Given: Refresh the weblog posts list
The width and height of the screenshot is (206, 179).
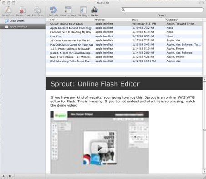Looking at the screenshot, I should [x=53, y=10].
